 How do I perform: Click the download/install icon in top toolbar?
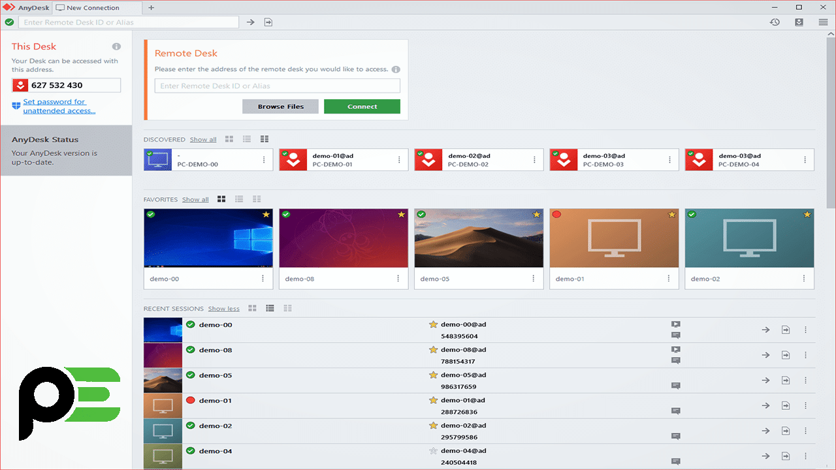(799, 22)
